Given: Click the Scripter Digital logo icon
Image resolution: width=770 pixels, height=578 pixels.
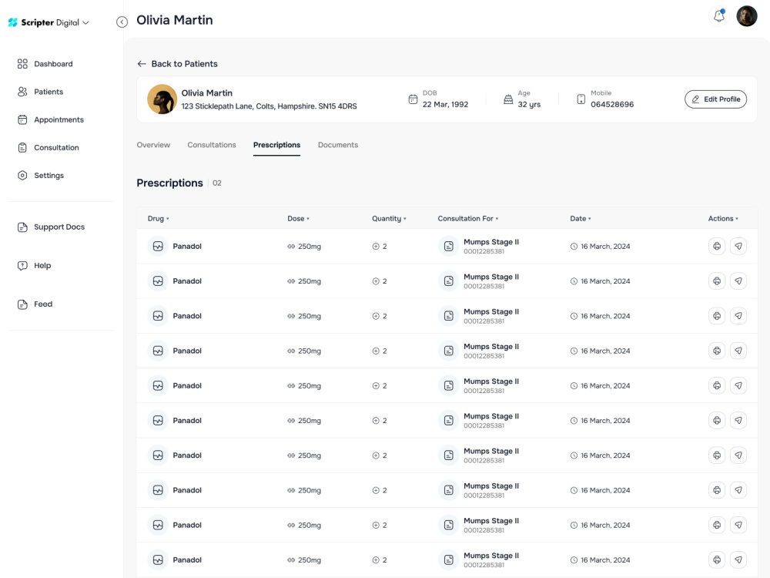Looking at the screenshot, I should (13, 22).
